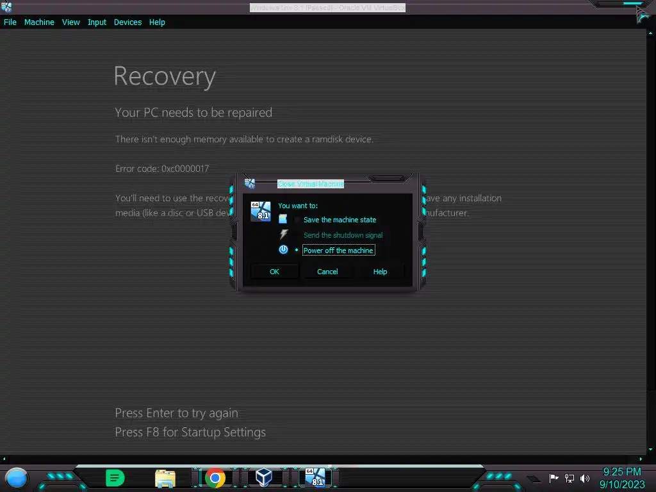Click the VirtualBox window title icon
Screen dimensions: 656x492
[x=6, y=7]
